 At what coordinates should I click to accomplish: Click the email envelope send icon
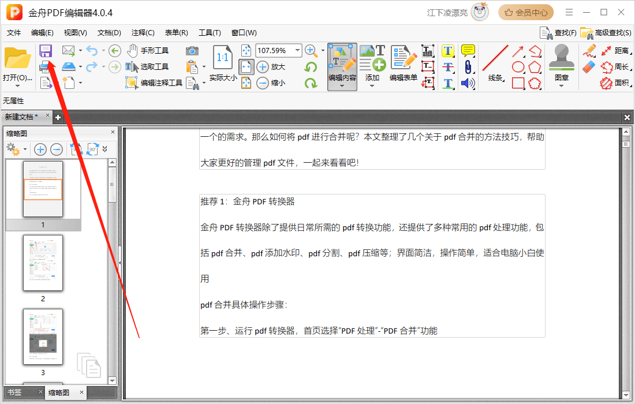click(69, 51)
